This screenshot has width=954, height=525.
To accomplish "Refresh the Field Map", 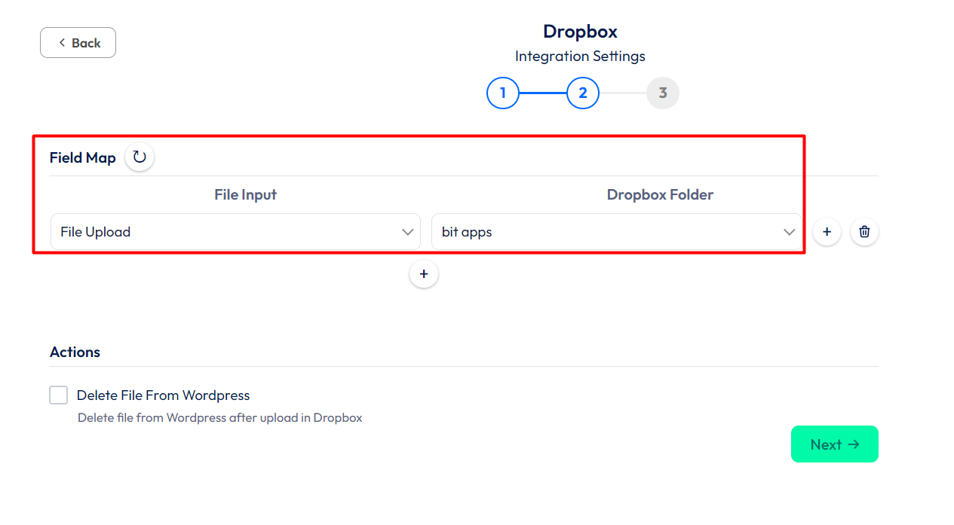I will [140, 157].
